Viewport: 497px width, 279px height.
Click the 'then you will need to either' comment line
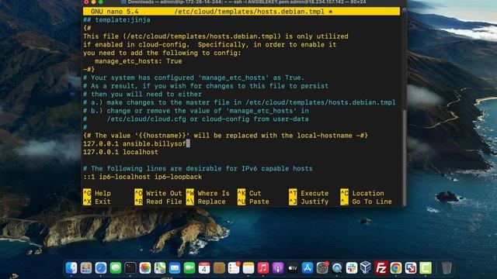pos(142,94)
